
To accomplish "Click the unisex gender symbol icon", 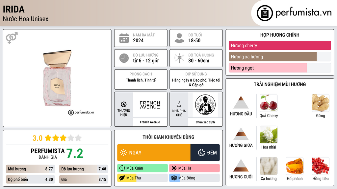I will pos(12,38).
